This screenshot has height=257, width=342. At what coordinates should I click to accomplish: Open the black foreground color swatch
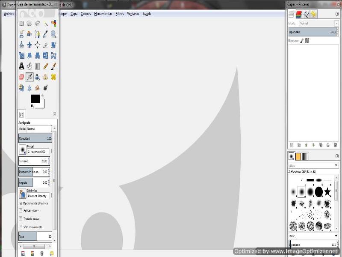click(35, 99)
